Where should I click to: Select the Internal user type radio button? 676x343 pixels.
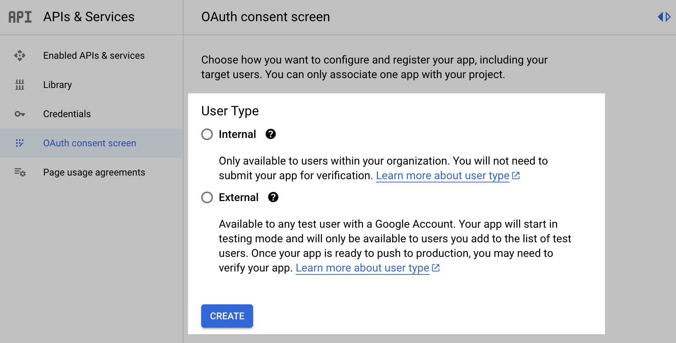coord(207,134)
